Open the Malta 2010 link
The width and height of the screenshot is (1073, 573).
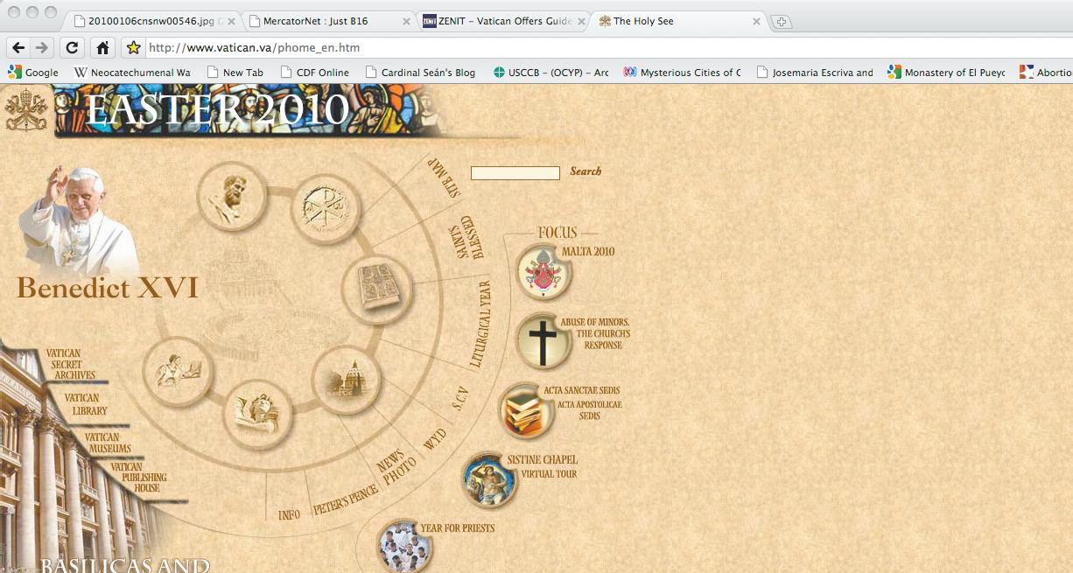pyautogui.click(x=588, y=252)
